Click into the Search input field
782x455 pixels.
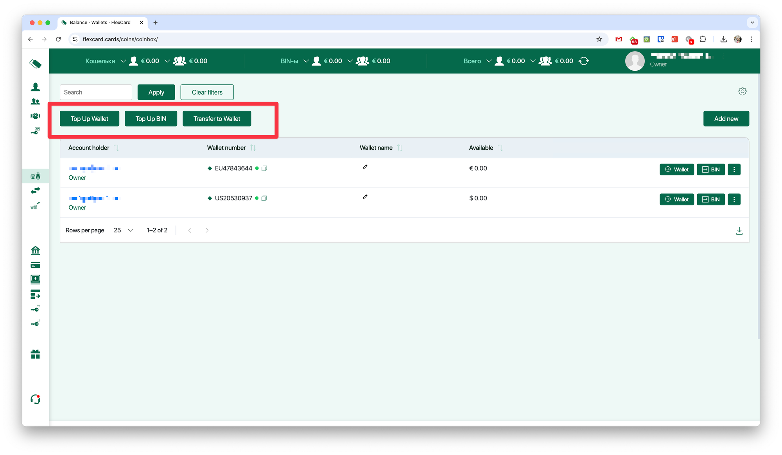pos(96,92)
